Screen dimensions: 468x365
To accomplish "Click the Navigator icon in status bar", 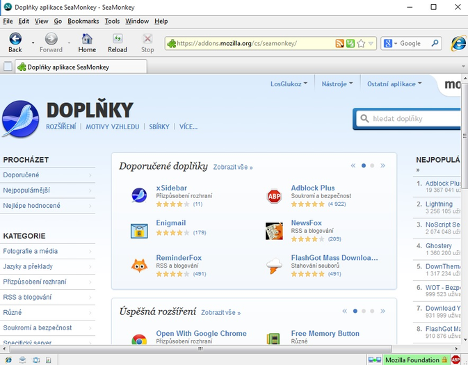I will coord(8,360).
